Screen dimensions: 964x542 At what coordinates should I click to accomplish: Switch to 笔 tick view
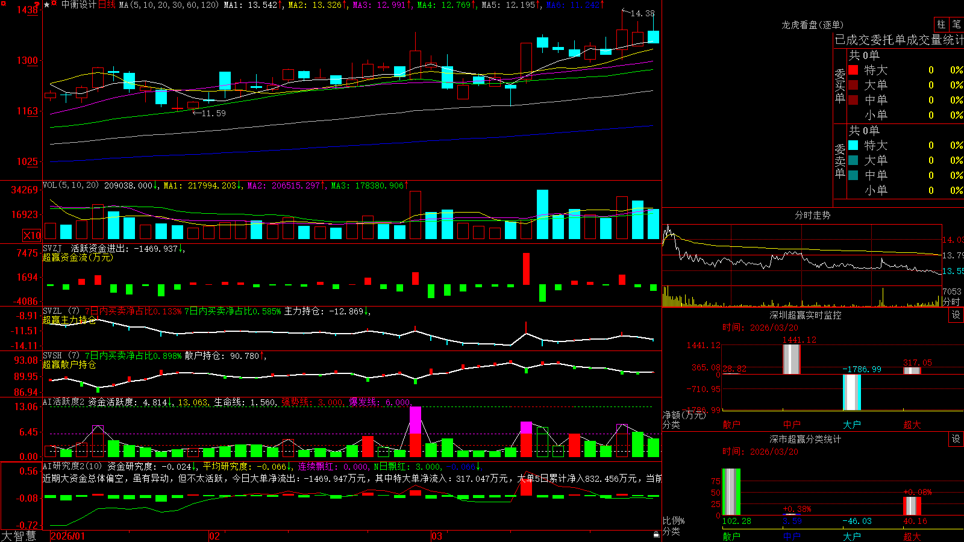point(956,24)
